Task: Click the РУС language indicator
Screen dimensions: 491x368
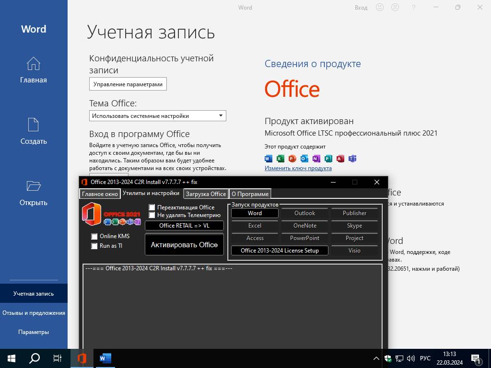Action: point(425,358)
